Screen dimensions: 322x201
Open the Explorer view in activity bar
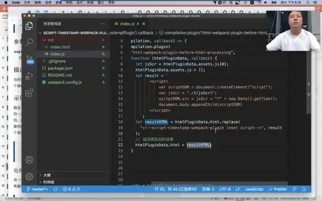[x=29, y=26]
